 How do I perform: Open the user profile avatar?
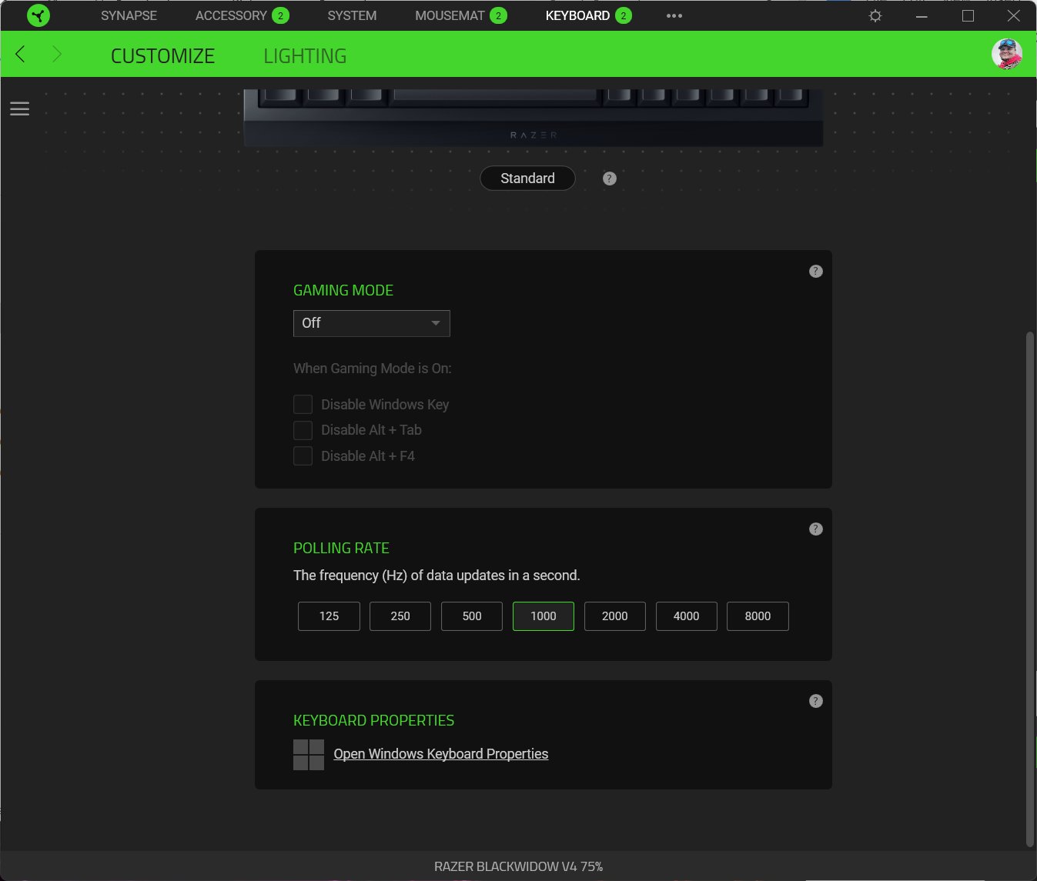[x=1007, y=54]
